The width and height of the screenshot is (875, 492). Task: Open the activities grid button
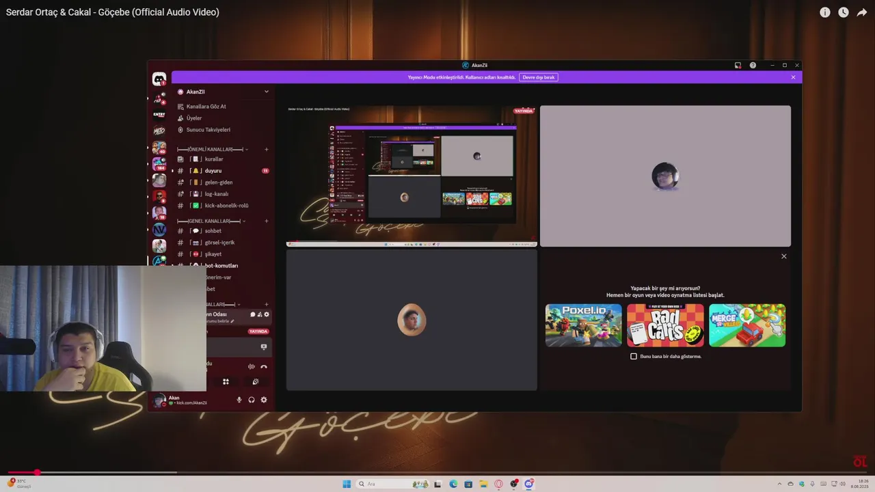click(226, 382)
